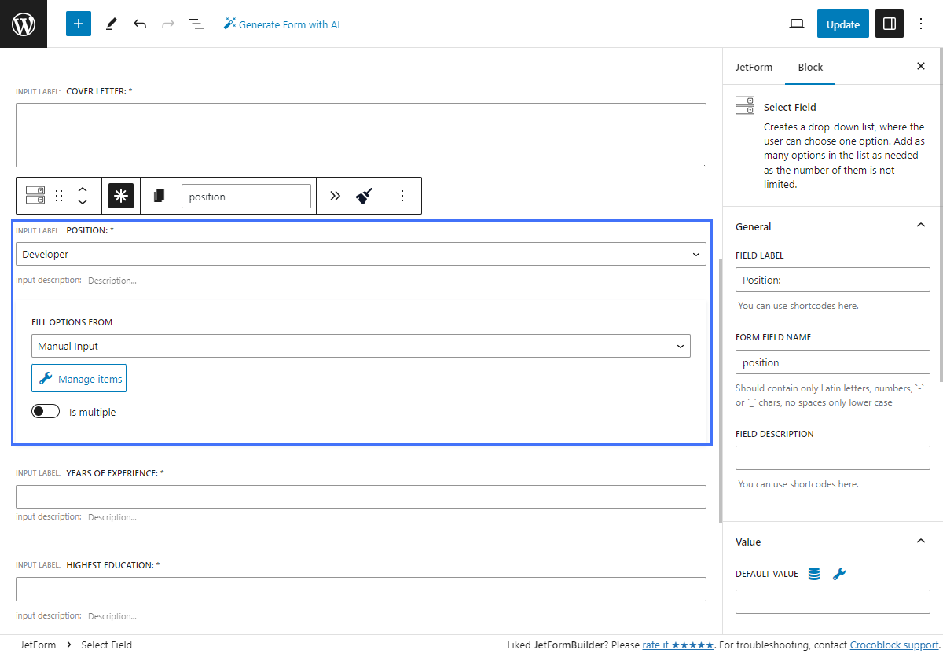Click the desktop preview icon
Image resolution: width=943 pixels, height=654 pixels.
(796, 24)
